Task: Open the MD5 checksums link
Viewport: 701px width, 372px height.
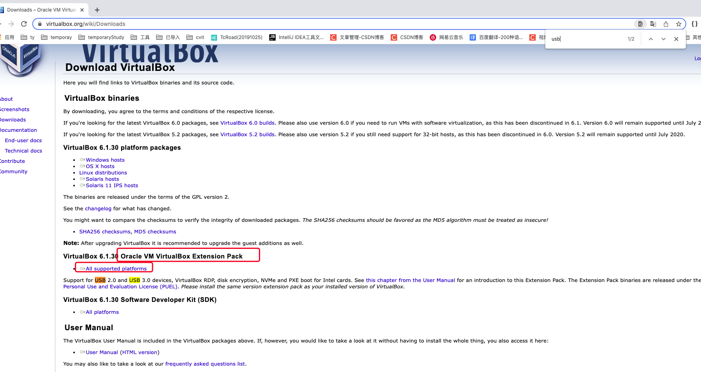Action: pyautogui.click(x=155, y=232)
